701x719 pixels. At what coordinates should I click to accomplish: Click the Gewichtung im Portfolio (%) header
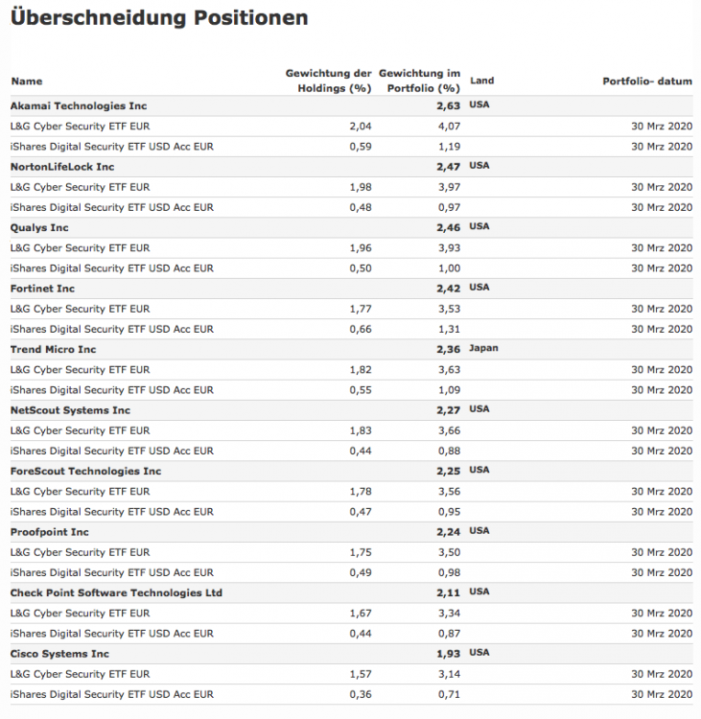pyautogui.click(x=419, y=81)
